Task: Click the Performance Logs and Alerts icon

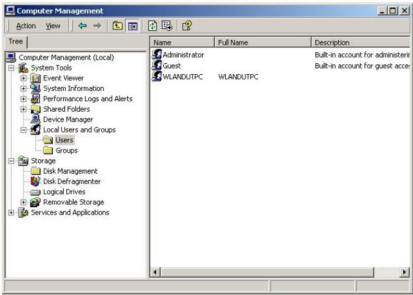Action: pos(36,99)
